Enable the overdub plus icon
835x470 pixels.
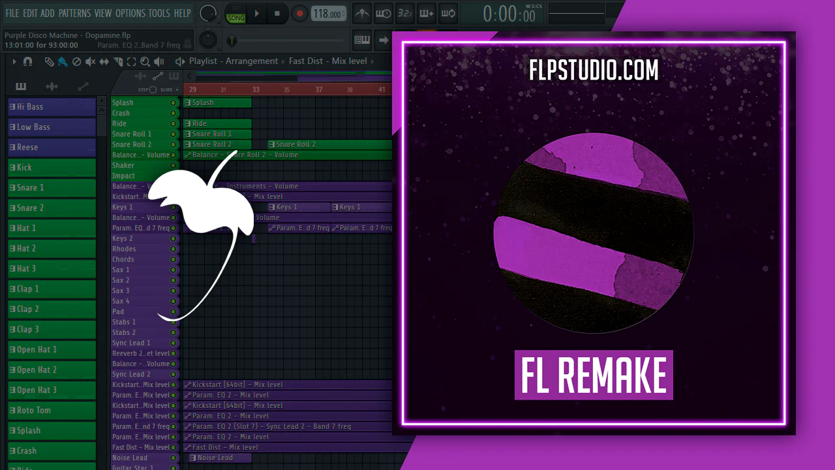426,13
